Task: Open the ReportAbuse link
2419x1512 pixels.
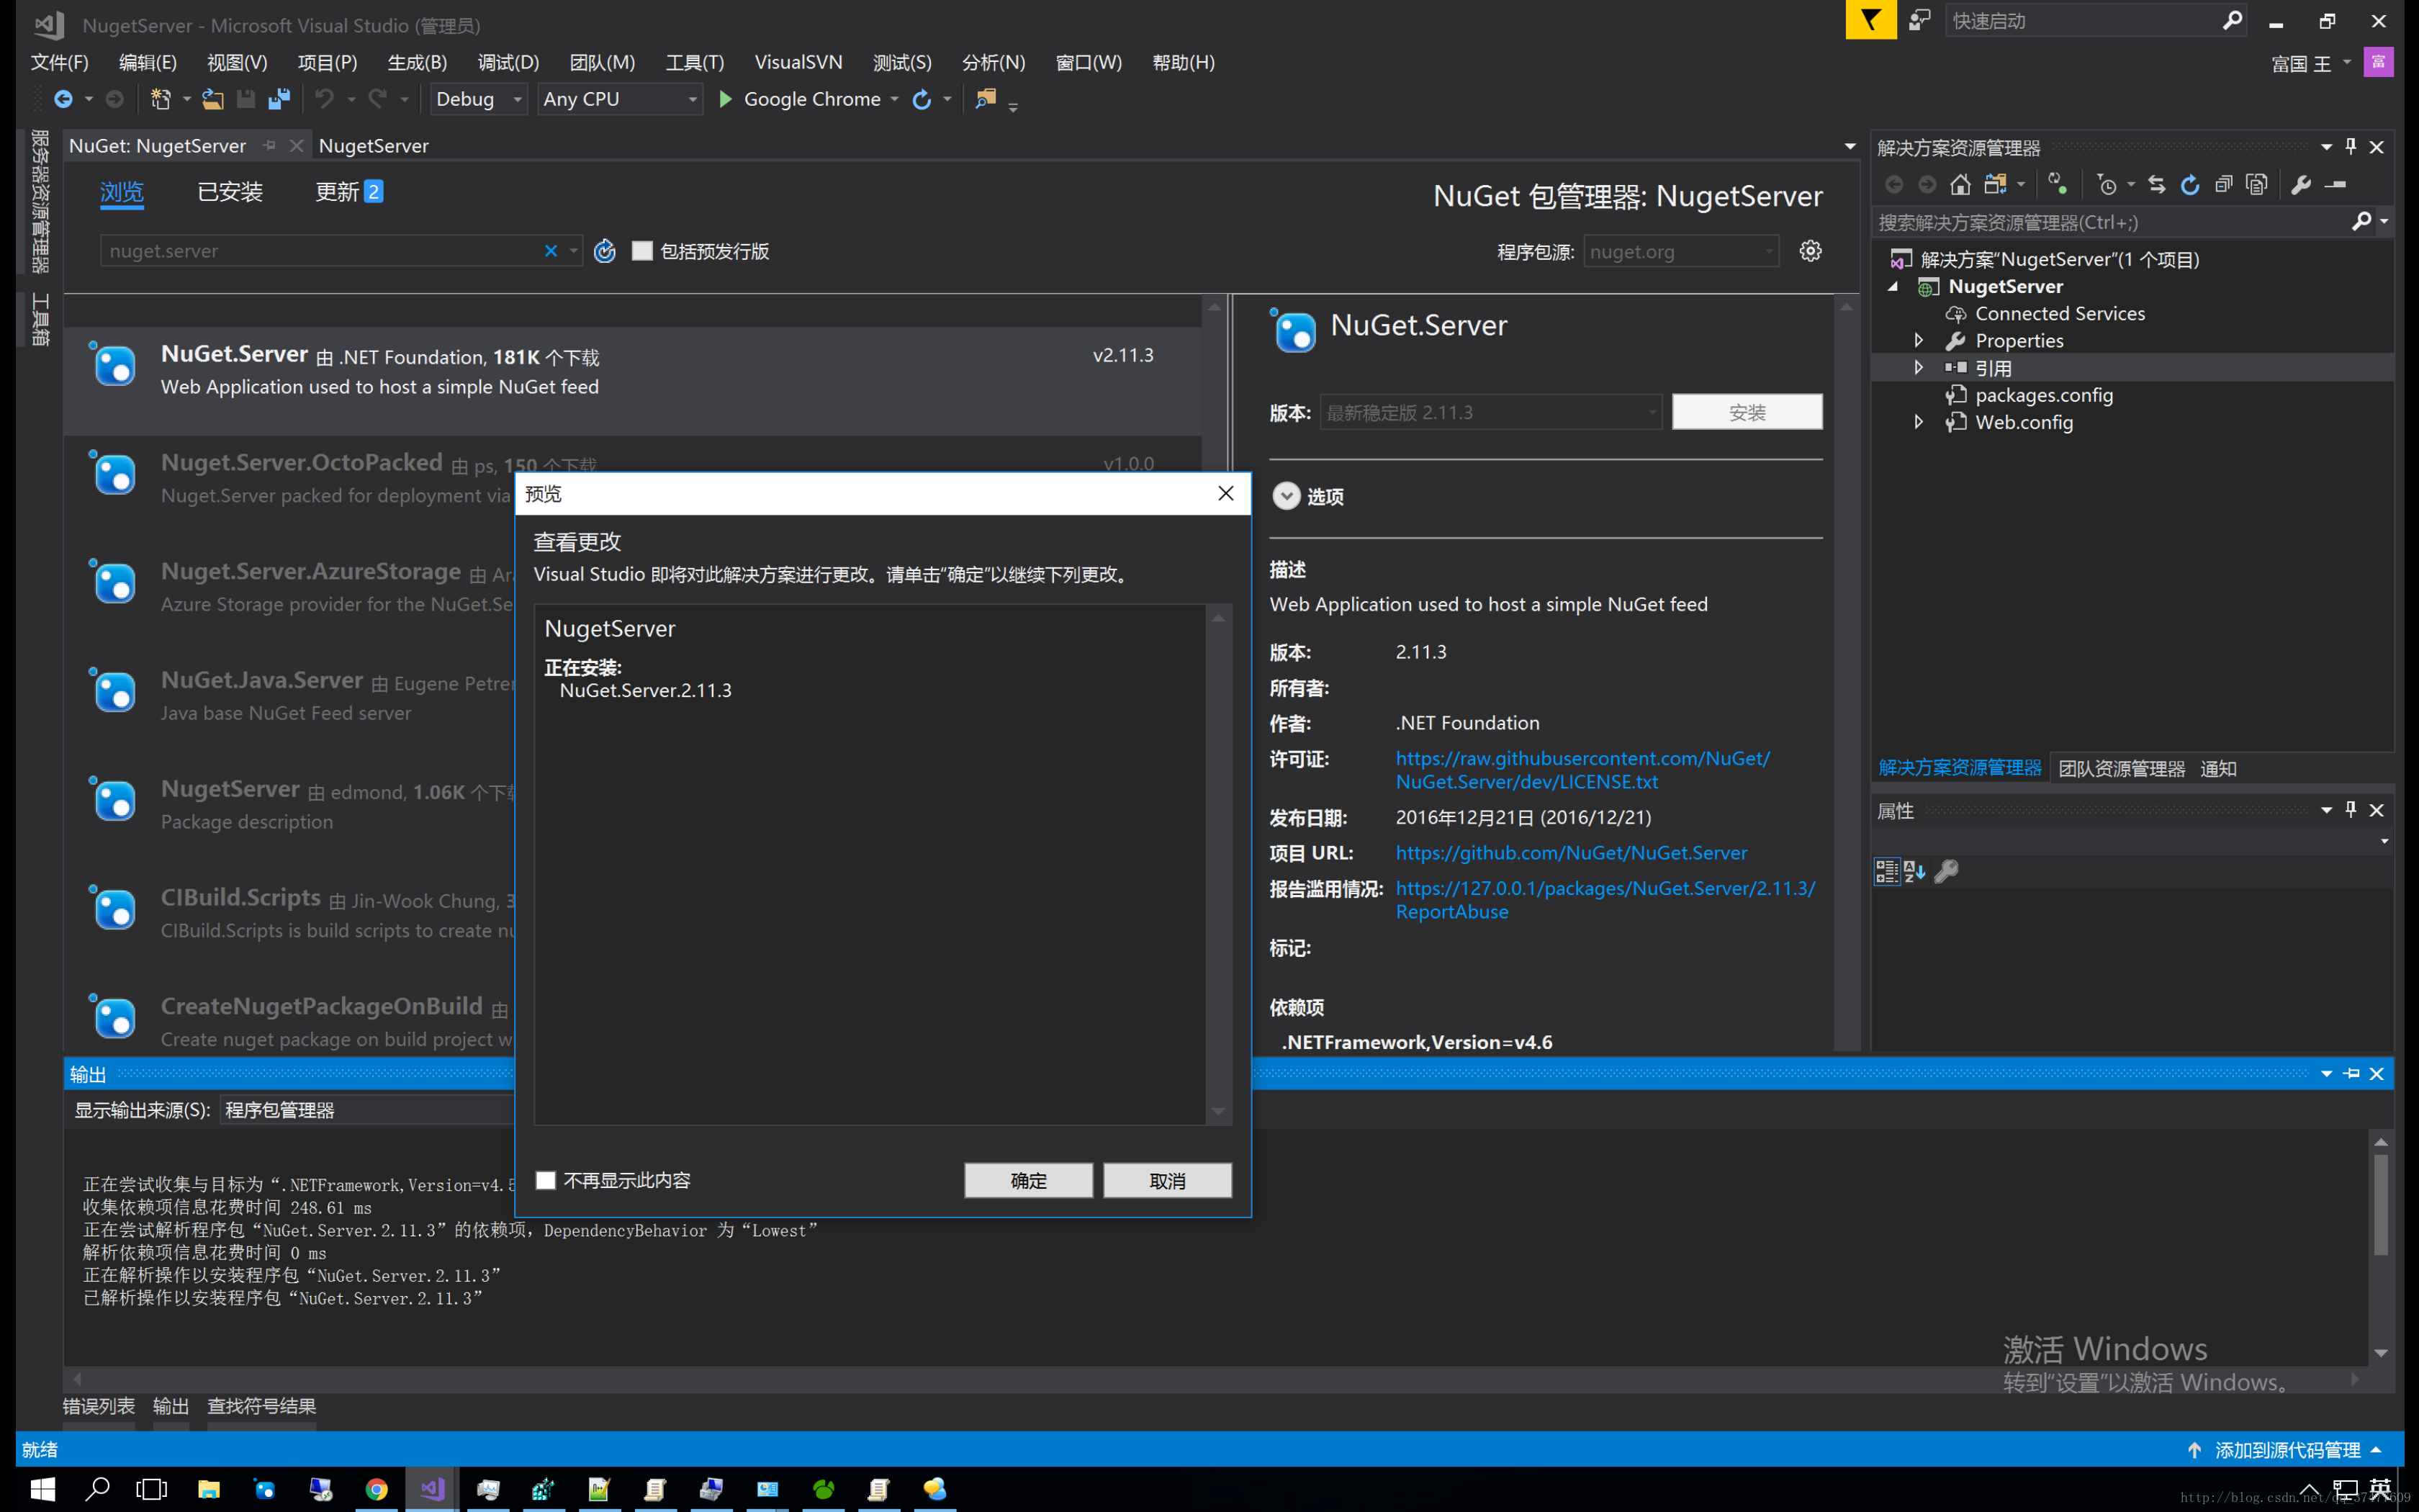Action: point(1605,900)
